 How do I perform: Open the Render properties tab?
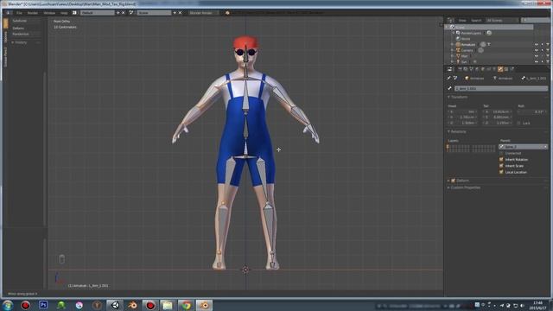click(460, 69)
